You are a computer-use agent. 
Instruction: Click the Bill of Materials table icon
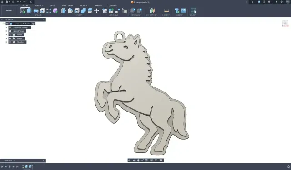point(124,11)
